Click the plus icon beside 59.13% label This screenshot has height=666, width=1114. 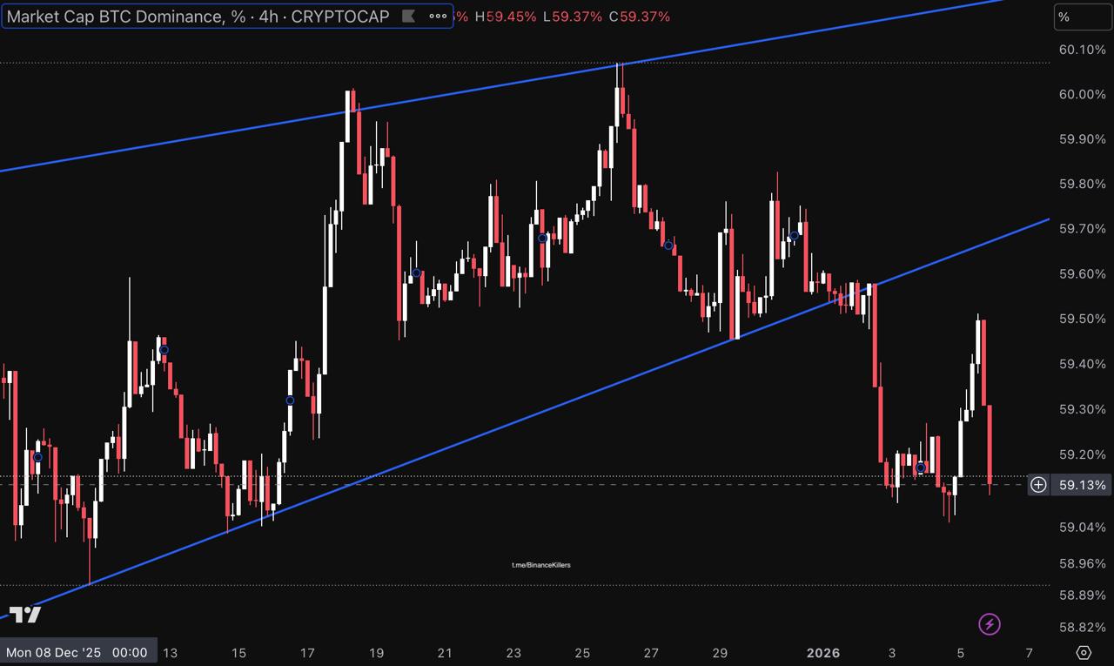point(1038,485)
